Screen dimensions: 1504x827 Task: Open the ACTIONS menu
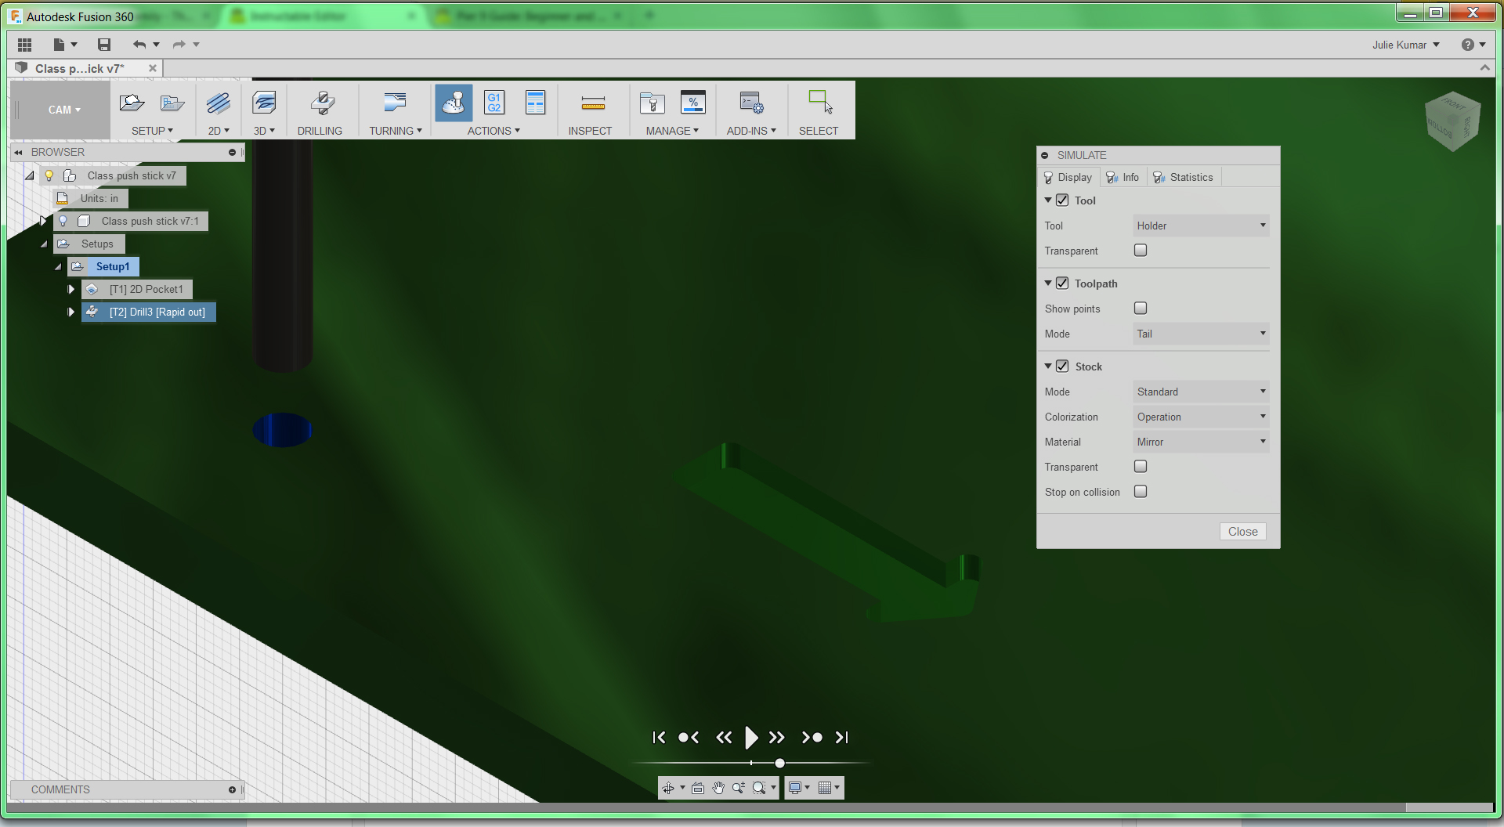[493, 131]
